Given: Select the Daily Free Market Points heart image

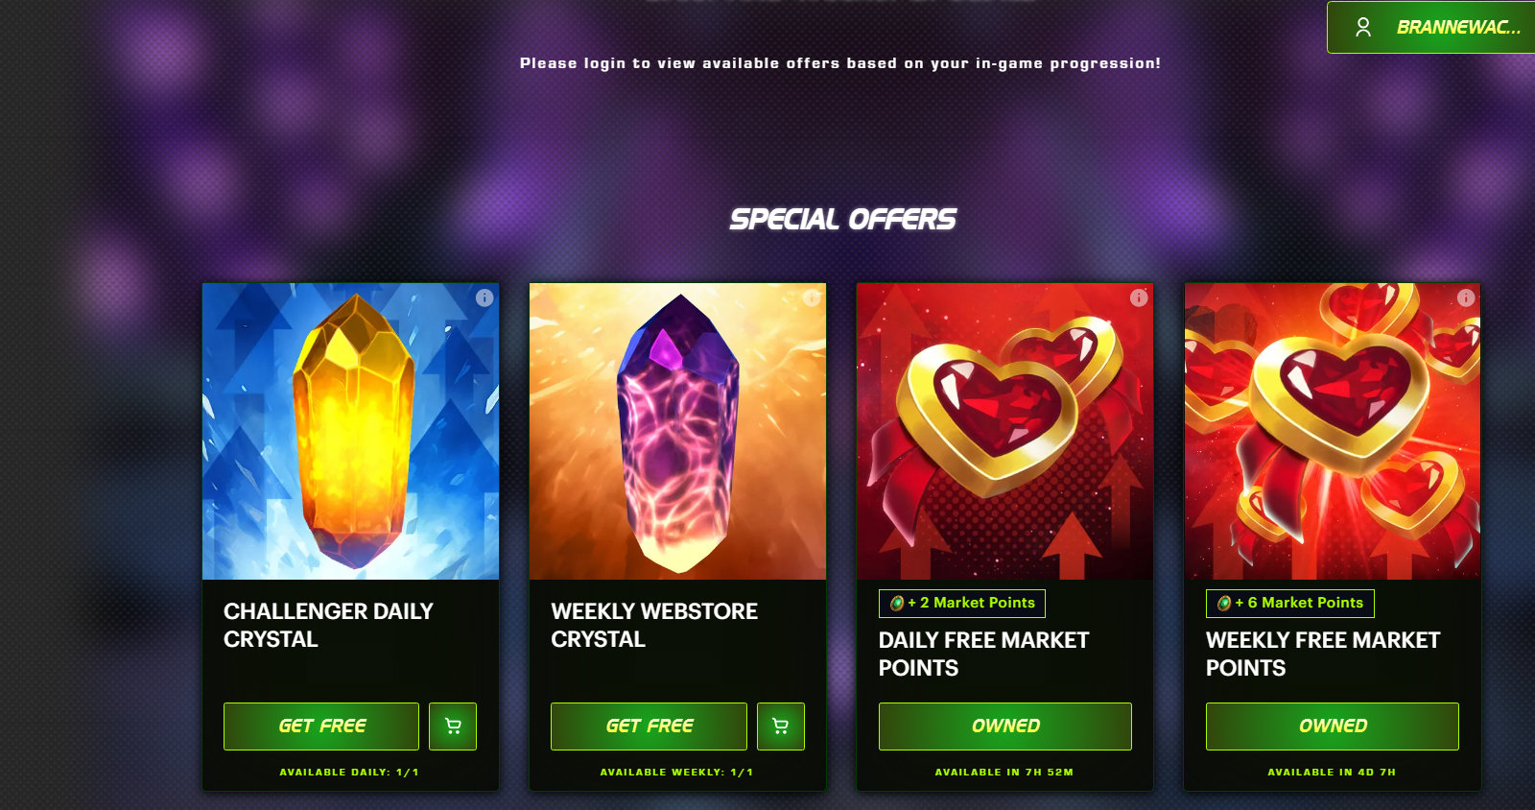Looking at the screenshot, I should [x=1005, y=431].
